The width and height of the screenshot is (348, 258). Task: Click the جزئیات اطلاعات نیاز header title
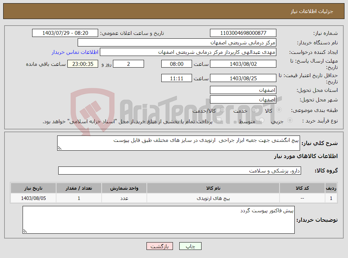tap(312, 11)
